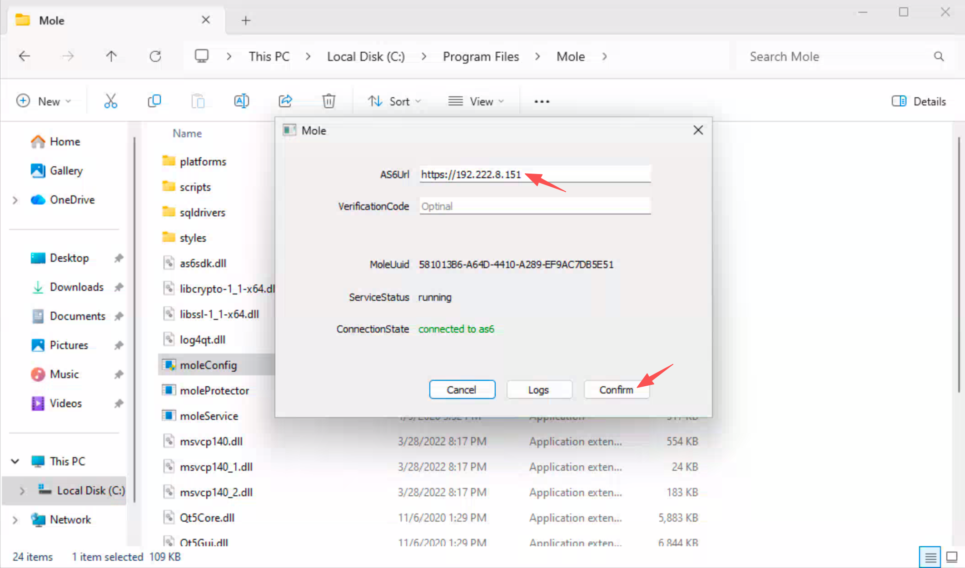Collapse the This PC tree node
The image size is (965, 568).
click(x=15, y=461)
